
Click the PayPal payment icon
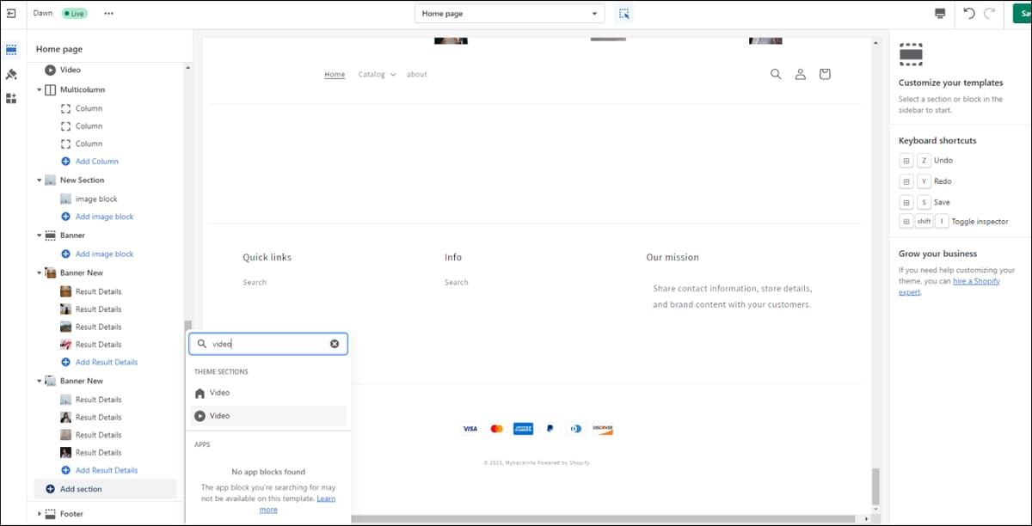[x=550, y=429]
